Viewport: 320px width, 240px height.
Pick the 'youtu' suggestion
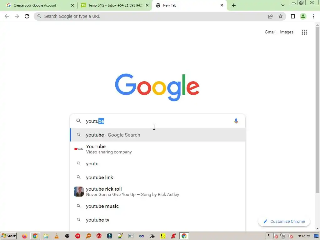coord(157,164)
